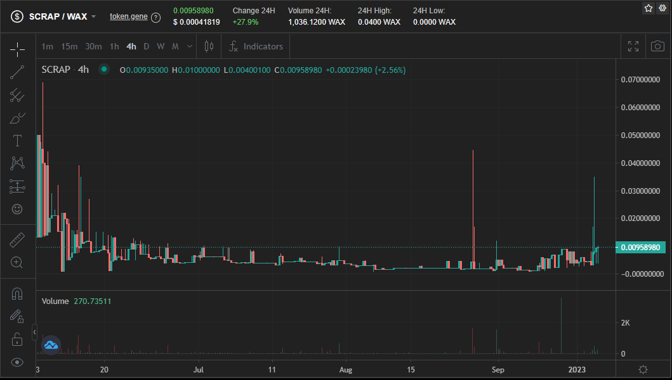Toggle magnet mode snapping

[x=17, y=294]
